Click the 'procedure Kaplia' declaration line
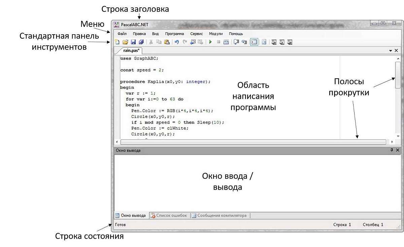This screenshot has width=404, height=247. click(x=165, y=82)
